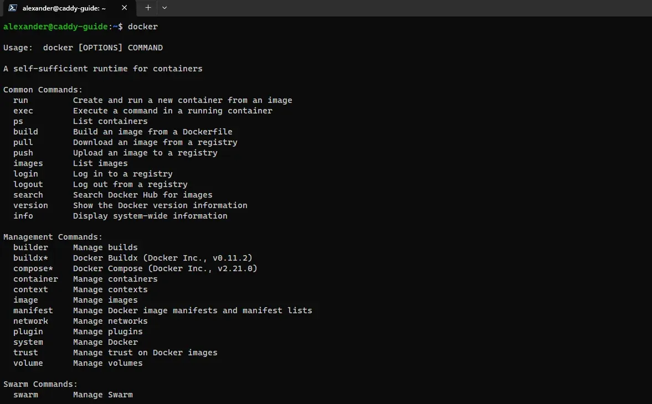
Task: Click the 'run' command entry
Action: click(20, 100)
